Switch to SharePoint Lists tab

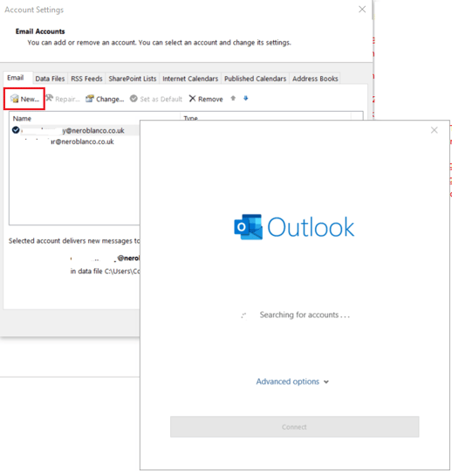tap(133, 79)
